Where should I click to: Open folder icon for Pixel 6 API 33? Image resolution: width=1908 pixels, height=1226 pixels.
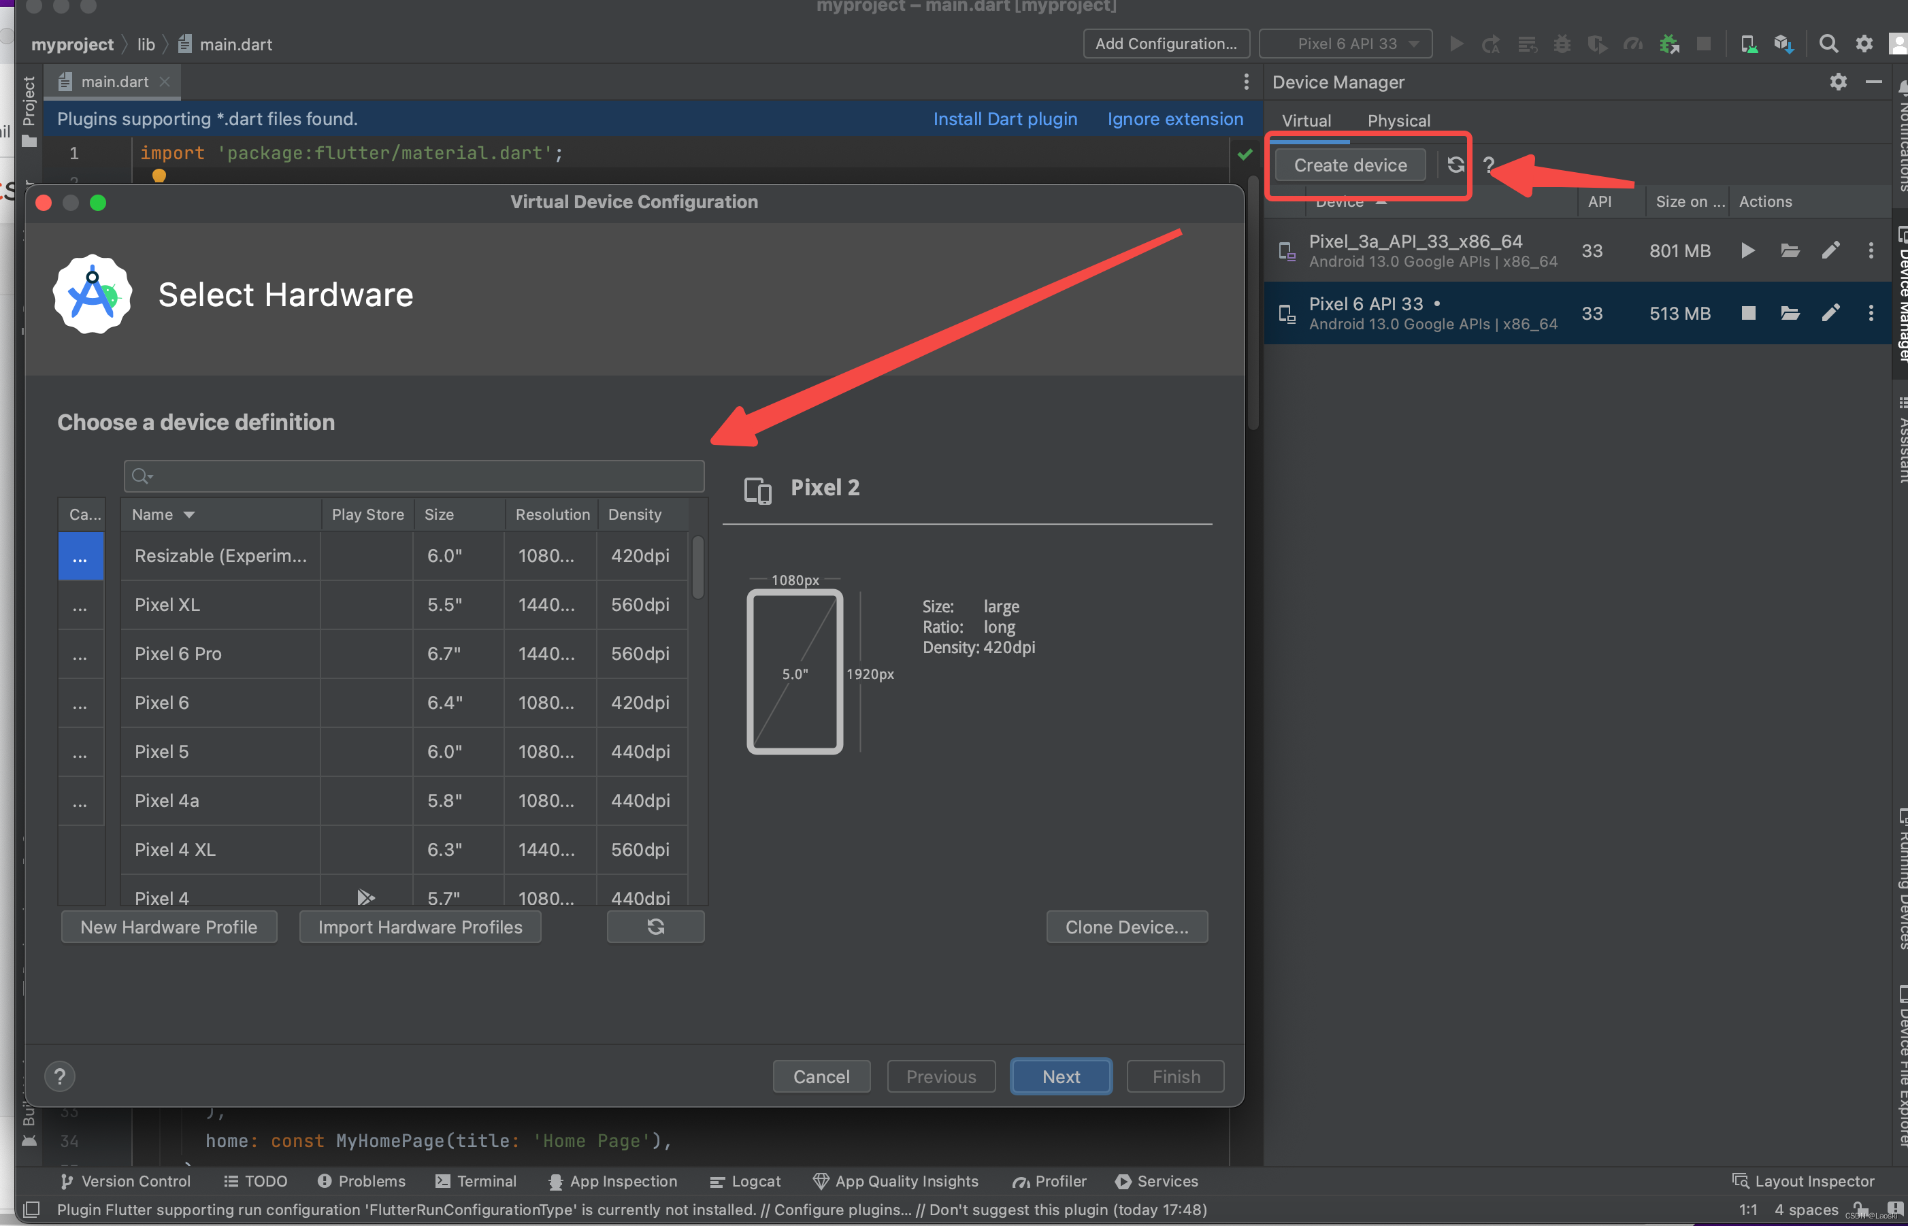coord(1790,313)
